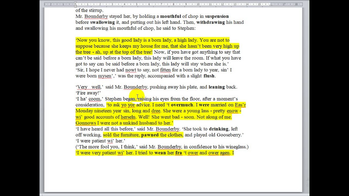Click the highlighted word 'furniture'
349x196 pixels.
(130, 135)
